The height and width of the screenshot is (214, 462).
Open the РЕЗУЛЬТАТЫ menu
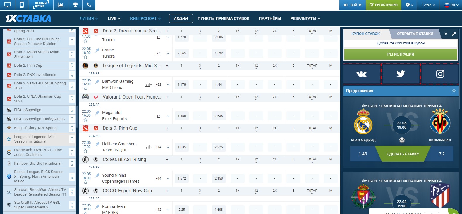[305, 18]
